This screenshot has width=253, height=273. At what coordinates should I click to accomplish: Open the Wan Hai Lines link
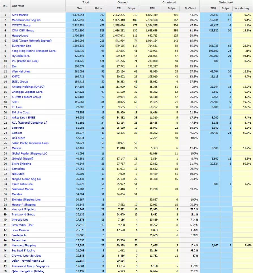point(21,71)
